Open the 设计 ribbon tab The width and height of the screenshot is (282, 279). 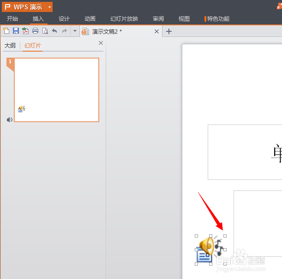pyautogui.click(x=64, y=19)
